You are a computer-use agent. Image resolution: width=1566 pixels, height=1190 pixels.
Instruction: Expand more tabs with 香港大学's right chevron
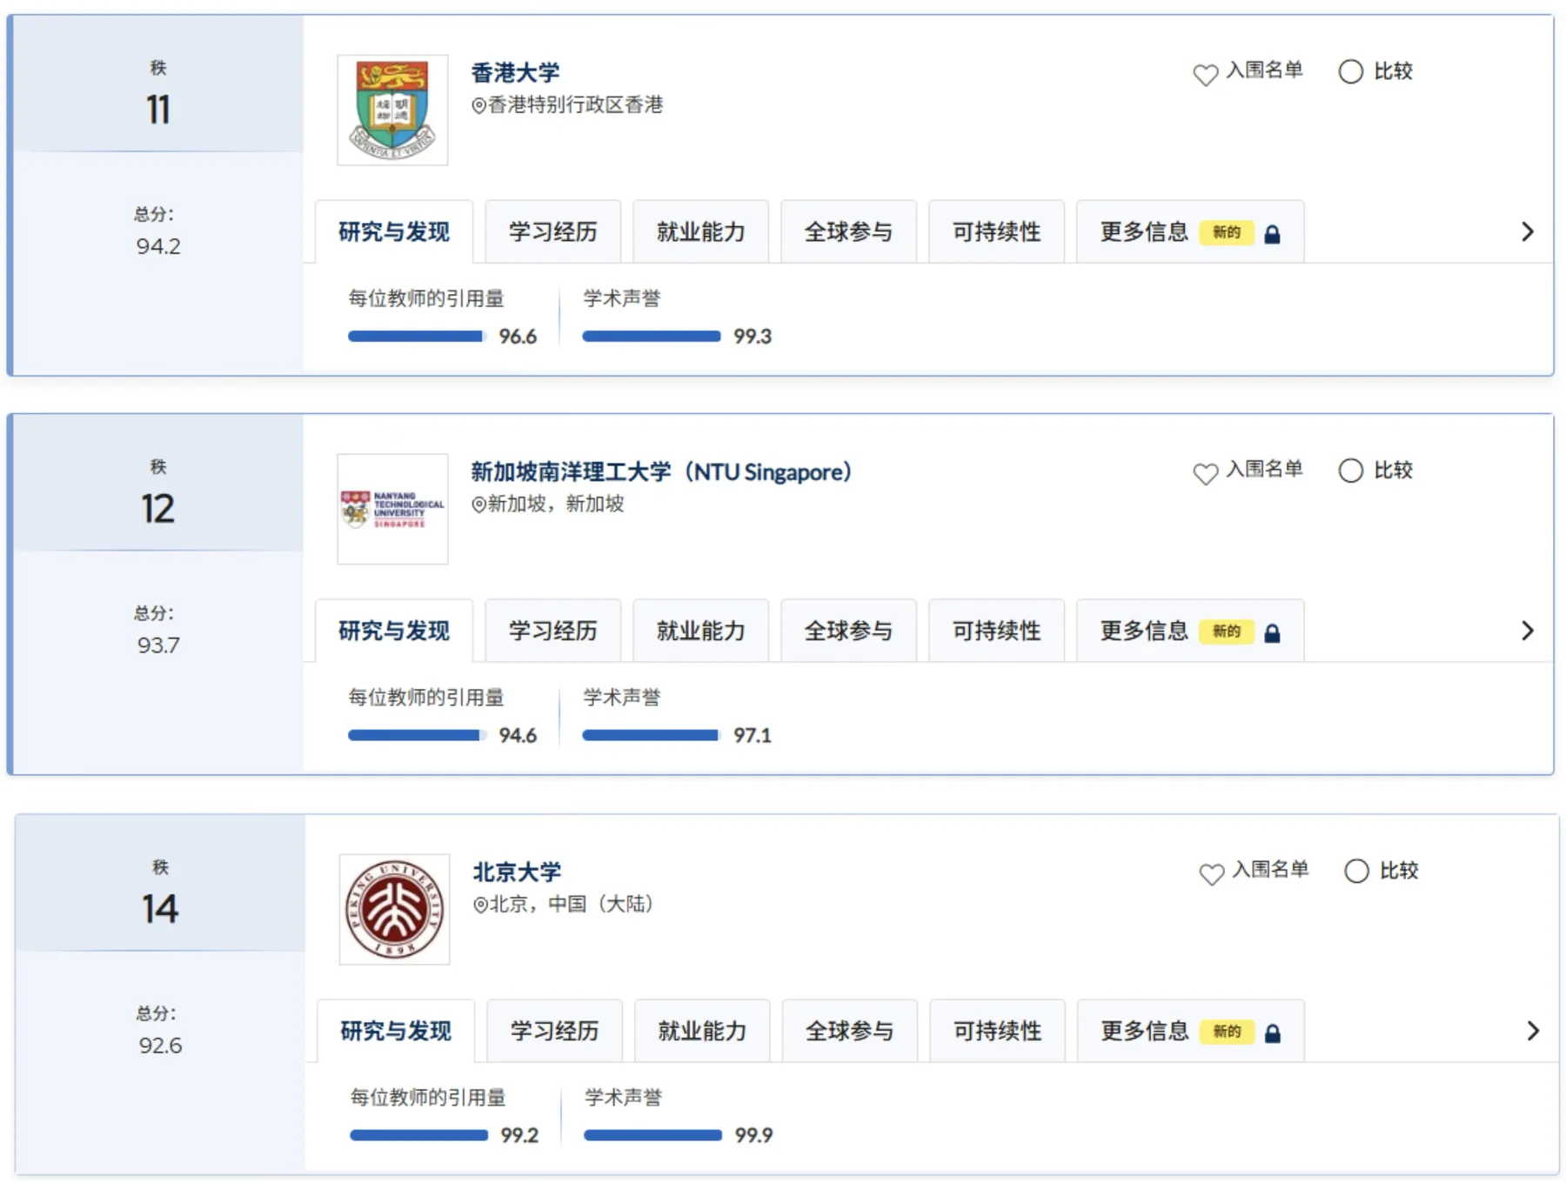(x=1528, y=231)
